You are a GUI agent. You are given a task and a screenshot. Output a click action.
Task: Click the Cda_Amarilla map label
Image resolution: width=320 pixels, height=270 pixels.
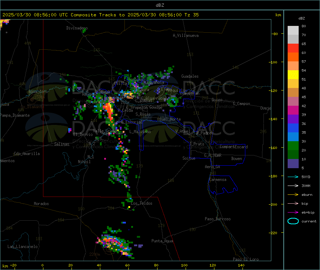(27, 154)
